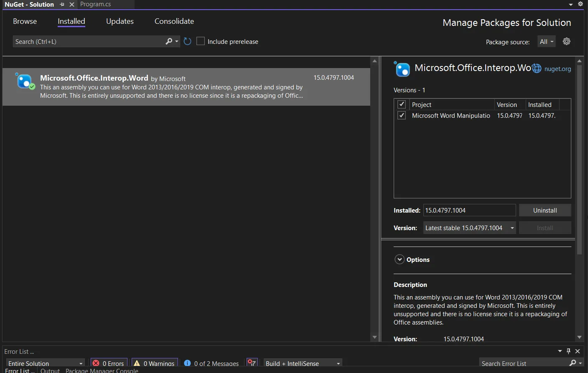This screenshot has height=373, width=588.
Task: Pin the NuGet Solution tab
Action: click(x=62, y=5)
